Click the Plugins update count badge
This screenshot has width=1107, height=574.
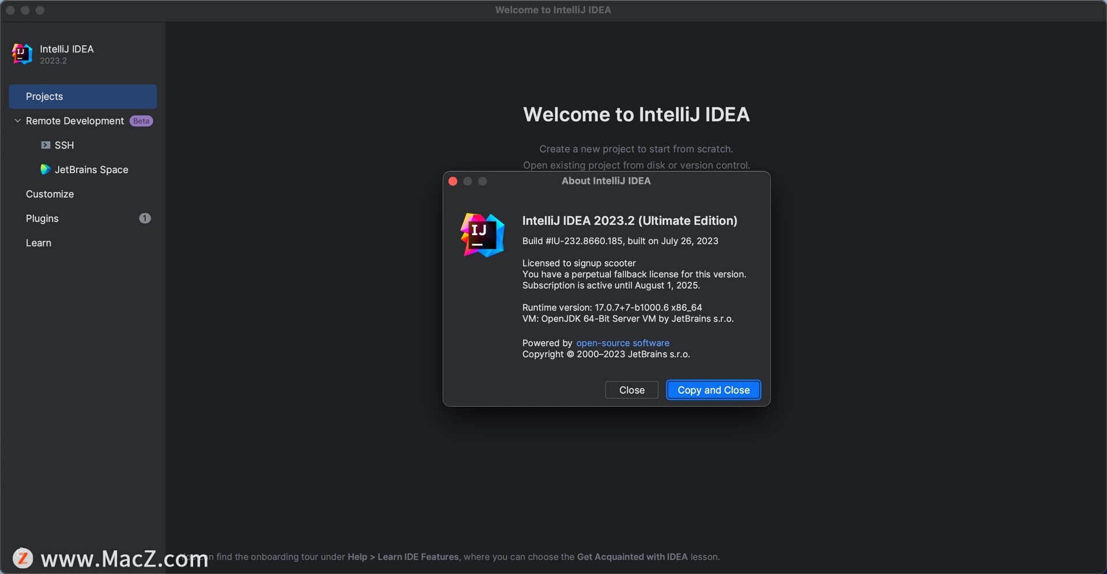[x=145, y=218]
